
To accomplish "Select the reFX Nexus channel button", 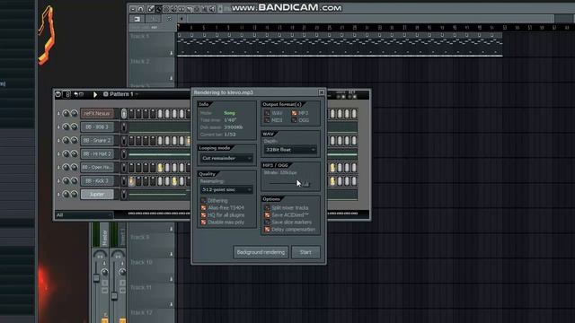I will click(97, 114).
